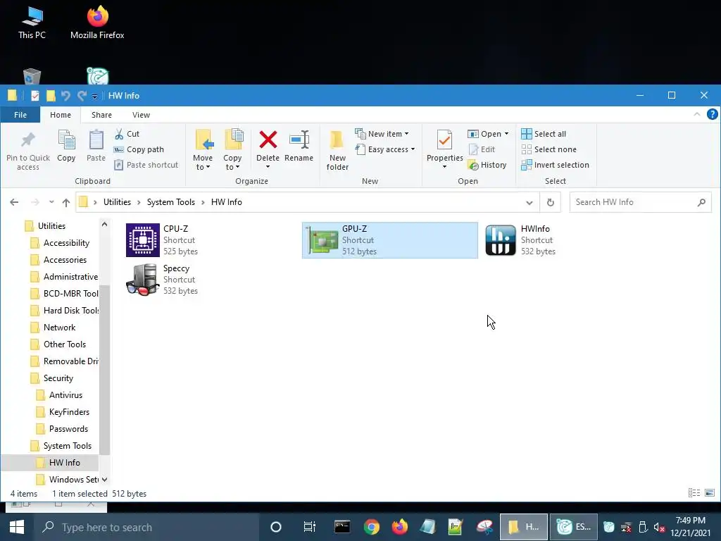Select the Speccy shortcut icon
The width and height of the screenshot is (721, 541).
click(x=142, y=279)
